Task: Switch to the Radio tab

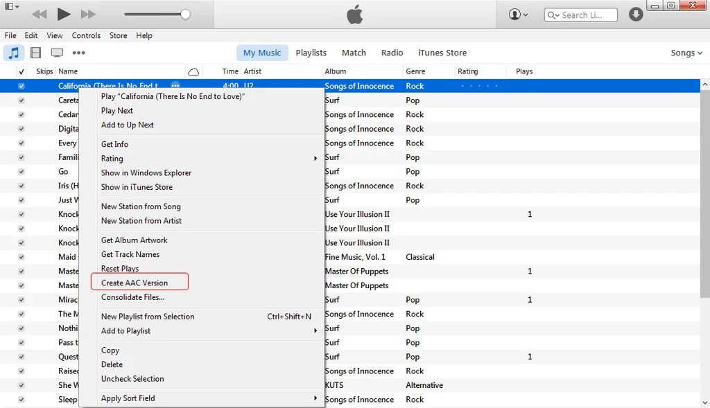Action: [x=392, y=52]
